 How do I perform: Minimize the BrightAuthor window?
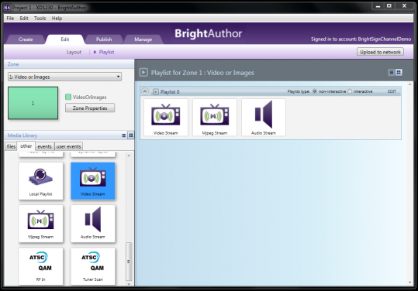click(378, 6)
